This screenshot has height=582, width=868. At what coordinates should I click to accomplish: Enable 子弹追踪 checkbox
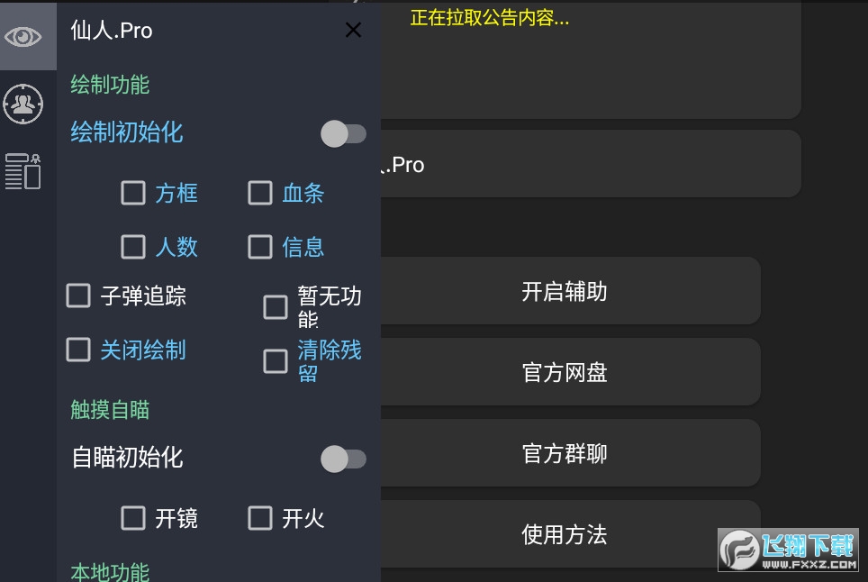(x=78, y=296)
